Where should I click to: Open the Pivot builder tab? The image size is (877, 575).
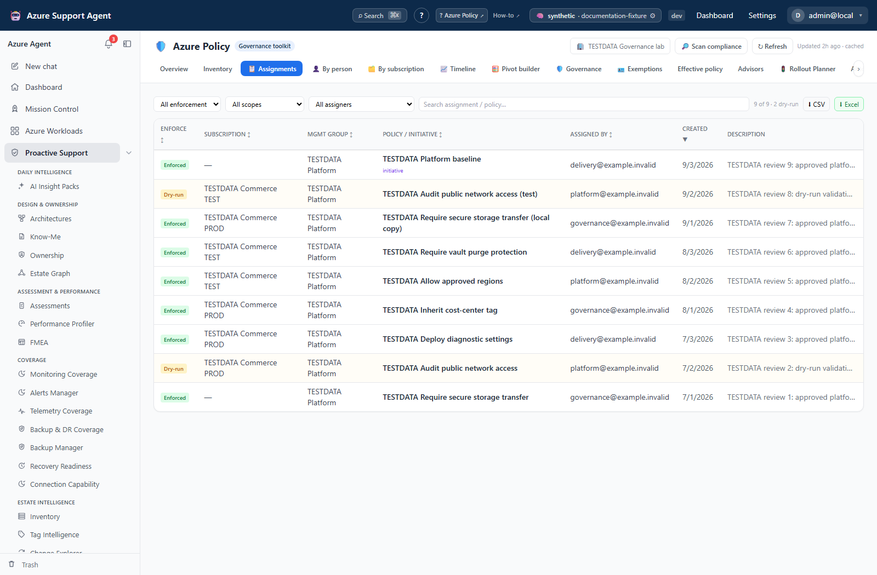tap(516, 69)
